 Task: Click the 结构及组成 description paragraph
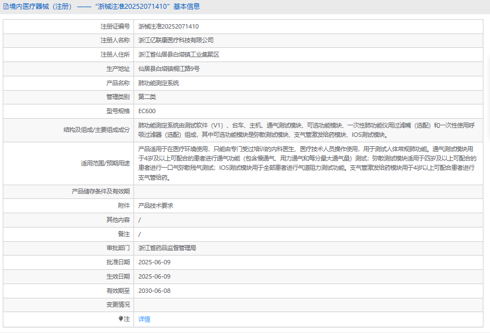tap(307, 130)
